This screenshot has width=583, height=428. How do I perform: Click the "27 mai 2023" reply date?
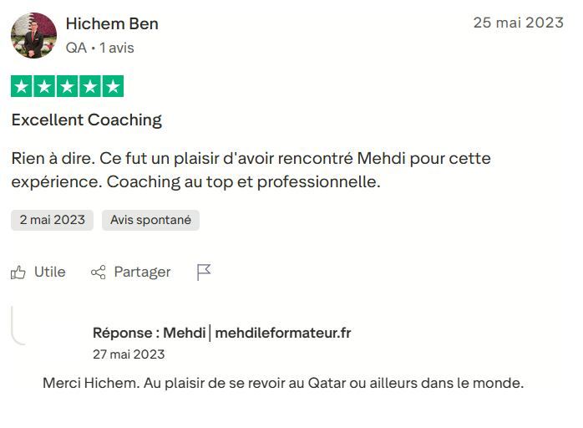[129, 354]
